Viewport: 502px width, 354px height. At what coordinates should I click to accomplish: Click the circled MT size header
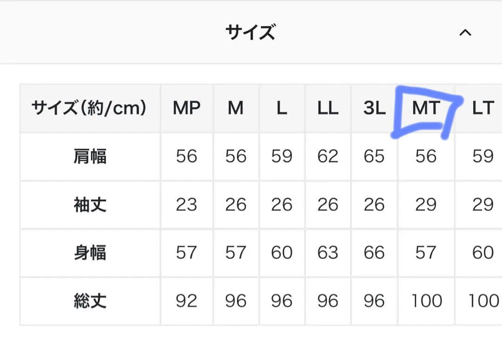pyautogui.click(x=426, y=108)
